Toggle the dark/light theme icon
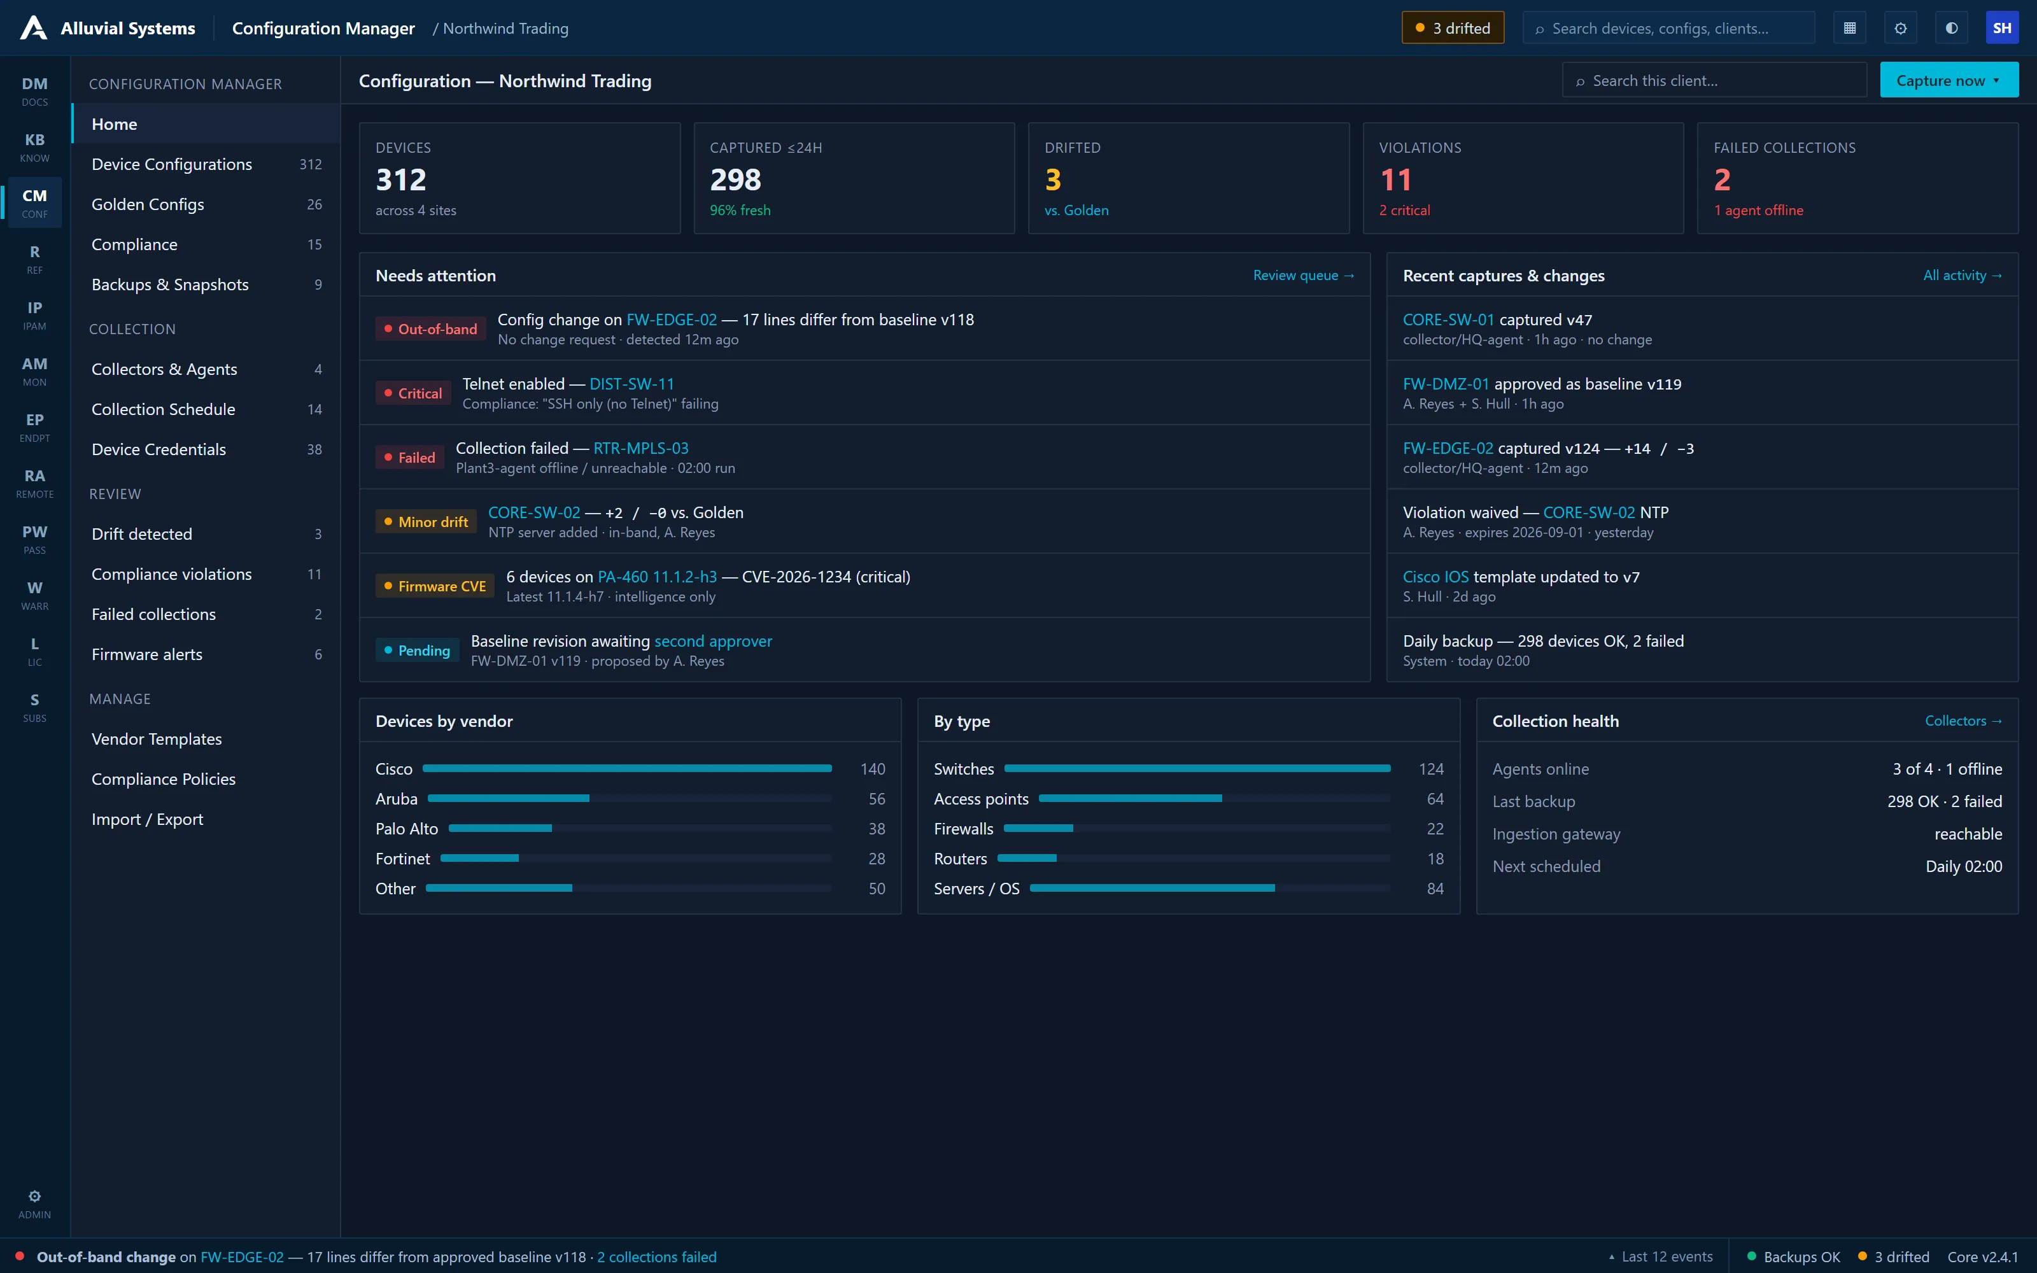The image size is (2037, 1273). [1951, 28]
